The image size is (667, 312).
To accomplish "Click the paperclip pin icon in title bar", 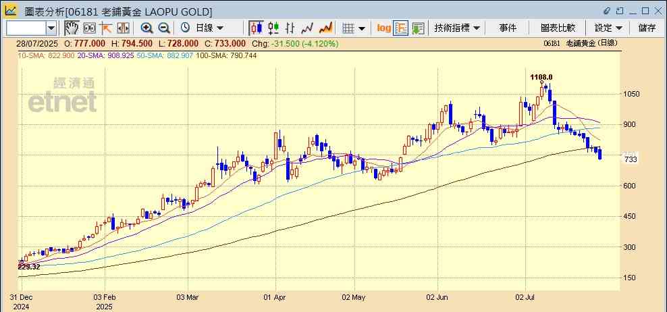I will click(607, 11).
